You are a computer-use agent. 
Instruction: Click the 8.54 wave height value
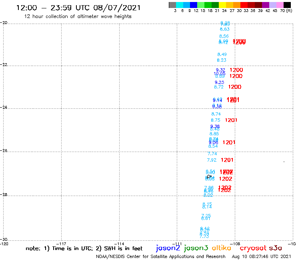[213, 146]
